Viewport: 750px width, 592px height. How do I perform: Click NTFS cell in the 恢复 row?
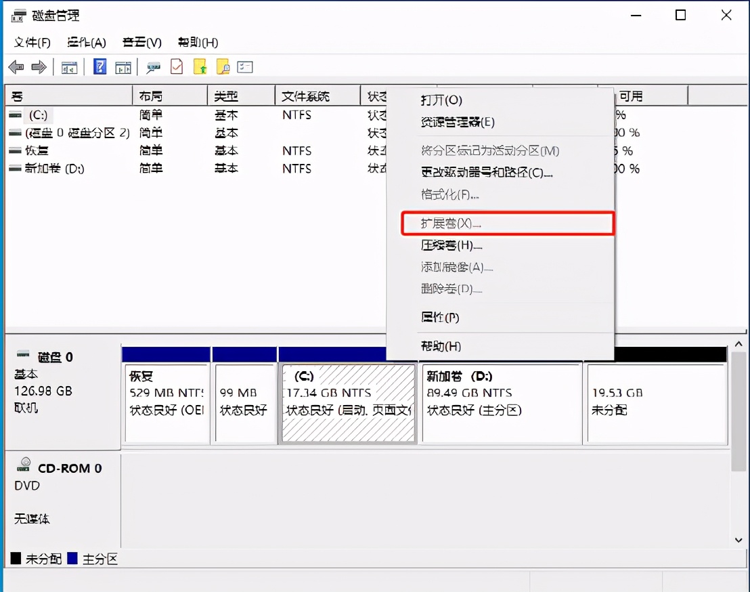(296, 151)
